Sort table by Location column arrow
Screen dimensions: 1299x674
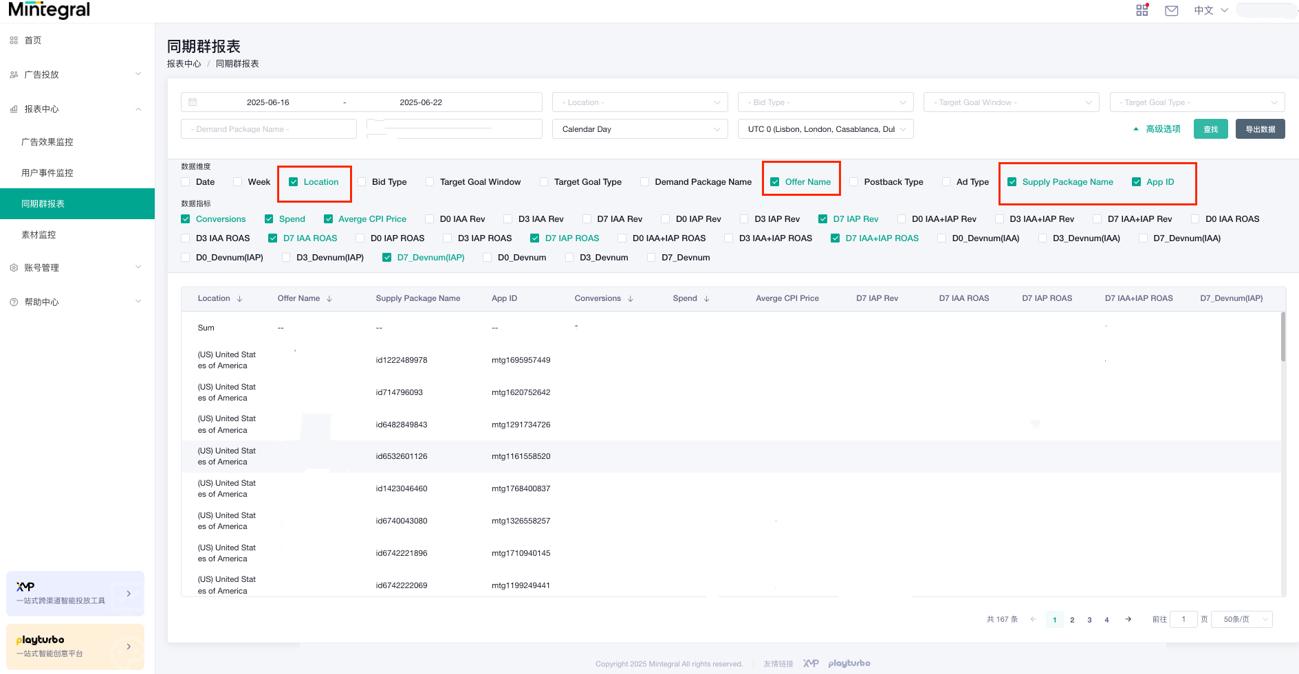click(239, 299)
